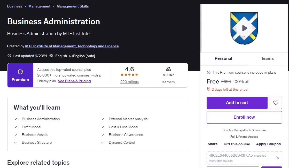
Task: Click Apply Coupon
Action: tap(268, 144)
